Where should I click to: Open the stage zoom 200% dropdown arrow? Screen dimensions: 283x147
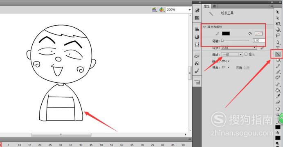tap(190, 10)
